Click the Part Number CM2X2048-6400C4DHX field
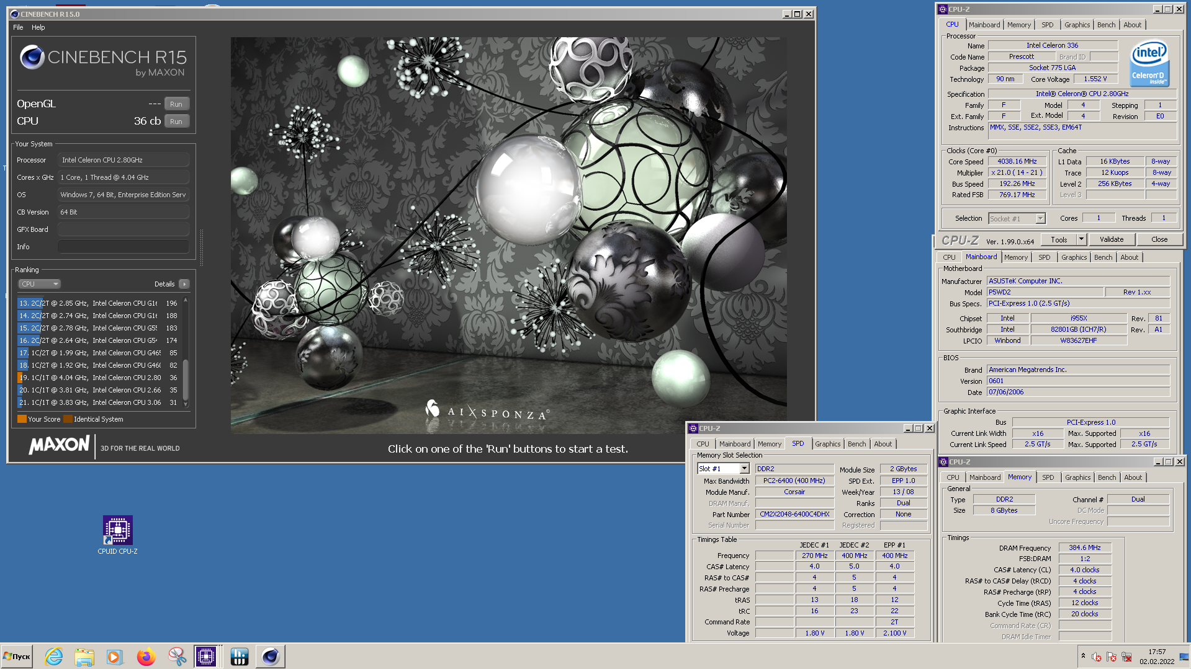Viewport: 1191px width, 669px height. (794, 514)
